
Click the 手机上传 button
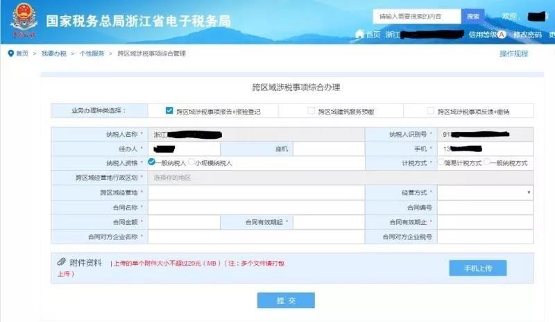[x=477, y=269]
